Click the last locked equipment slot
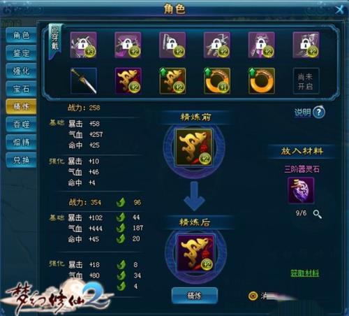This screenshot has height=316, width=349. tap(306, 45)
